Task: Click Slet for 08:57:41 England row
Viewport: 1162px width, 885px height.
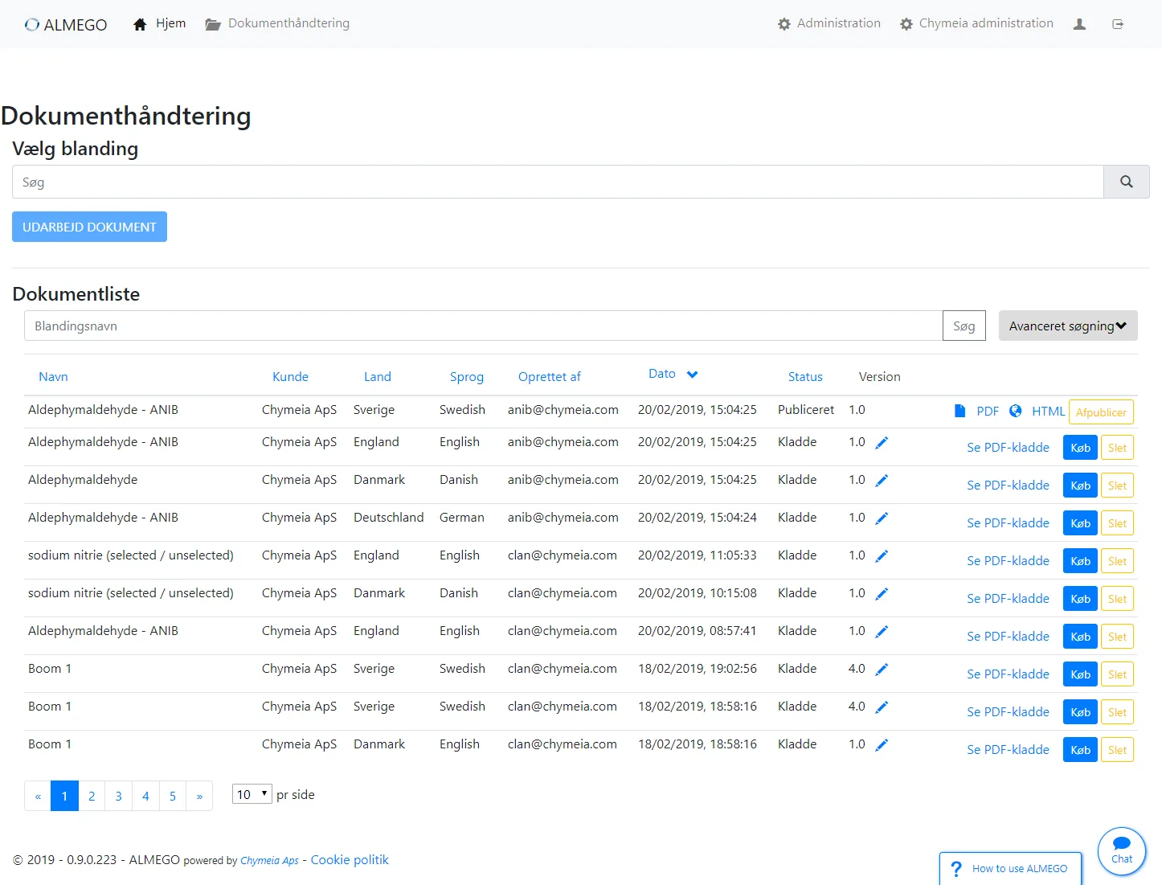Action: (1117, 637)
